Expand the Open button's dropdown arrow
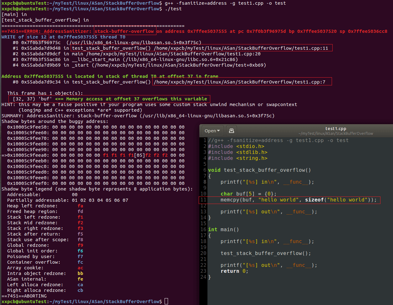Viewport: 393px width, 305px height. [x=218, y=131]
